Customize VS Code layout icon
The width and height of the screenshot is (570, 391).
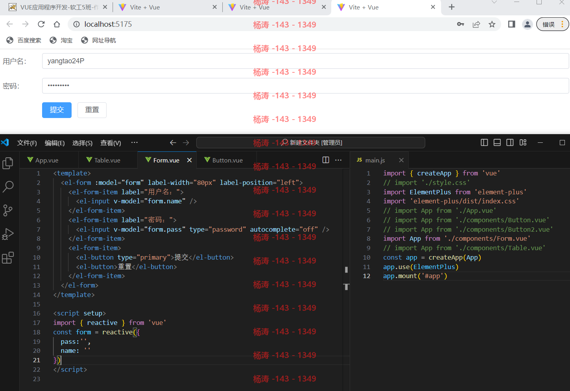(x=523, y=142)
